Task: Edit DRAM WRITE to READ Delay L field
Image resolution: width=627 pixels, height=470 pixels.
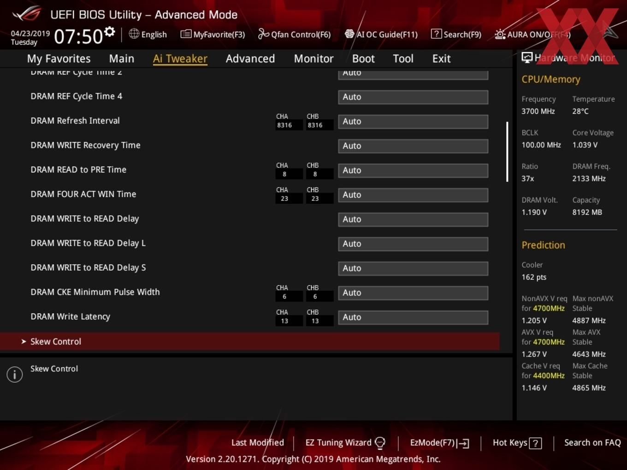Action: tap(413, 244)
